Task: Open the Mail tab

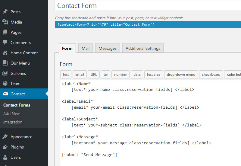Action: coord(85,48)
